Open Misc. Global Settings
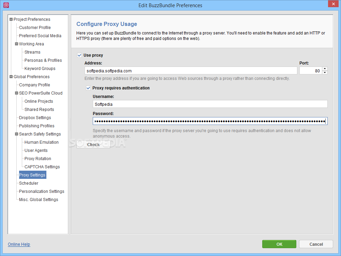The height and width of the screenshot is (256, 341). coord(39,200)
